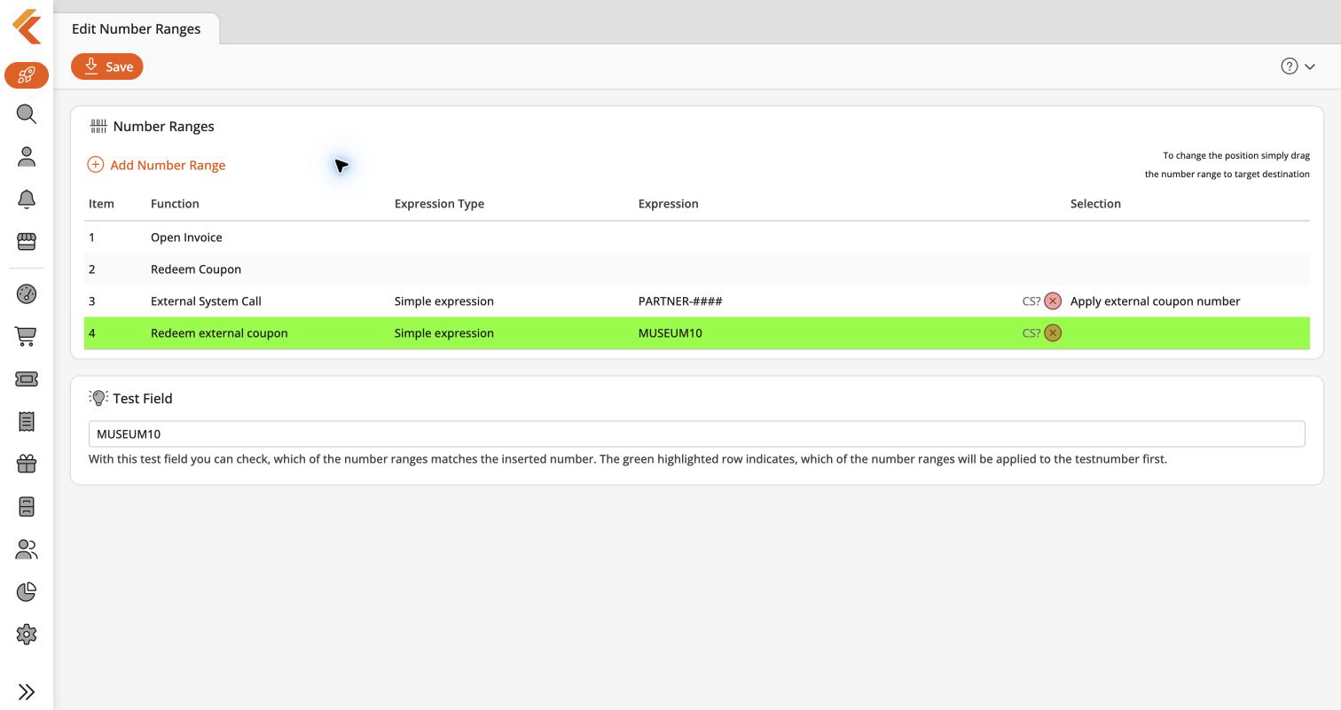Select the Redeem Coupon row
Screen dimensions: 1341x710
click(x=696, y=269)
